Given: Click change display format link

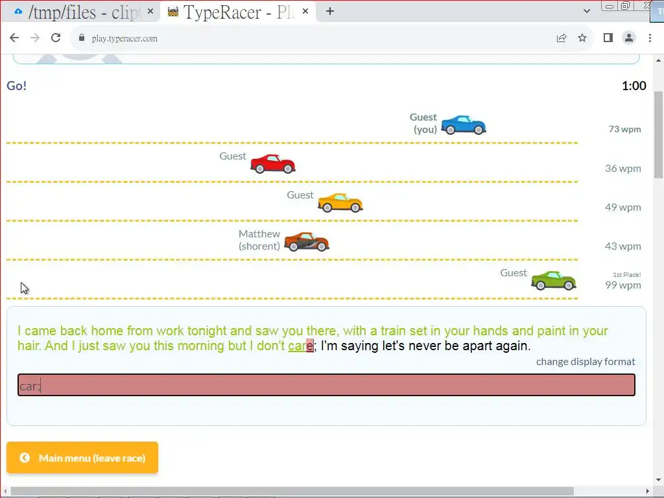Looking at the screenshot, I should (586, 362).
